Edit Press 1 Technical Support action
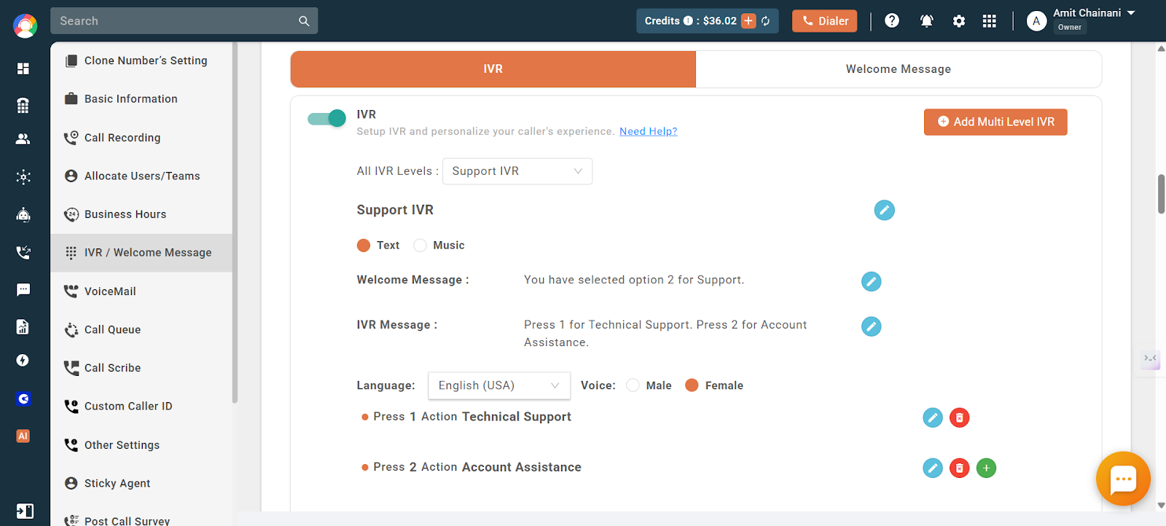Screen dimensions: 1166x526 point(933,417)
